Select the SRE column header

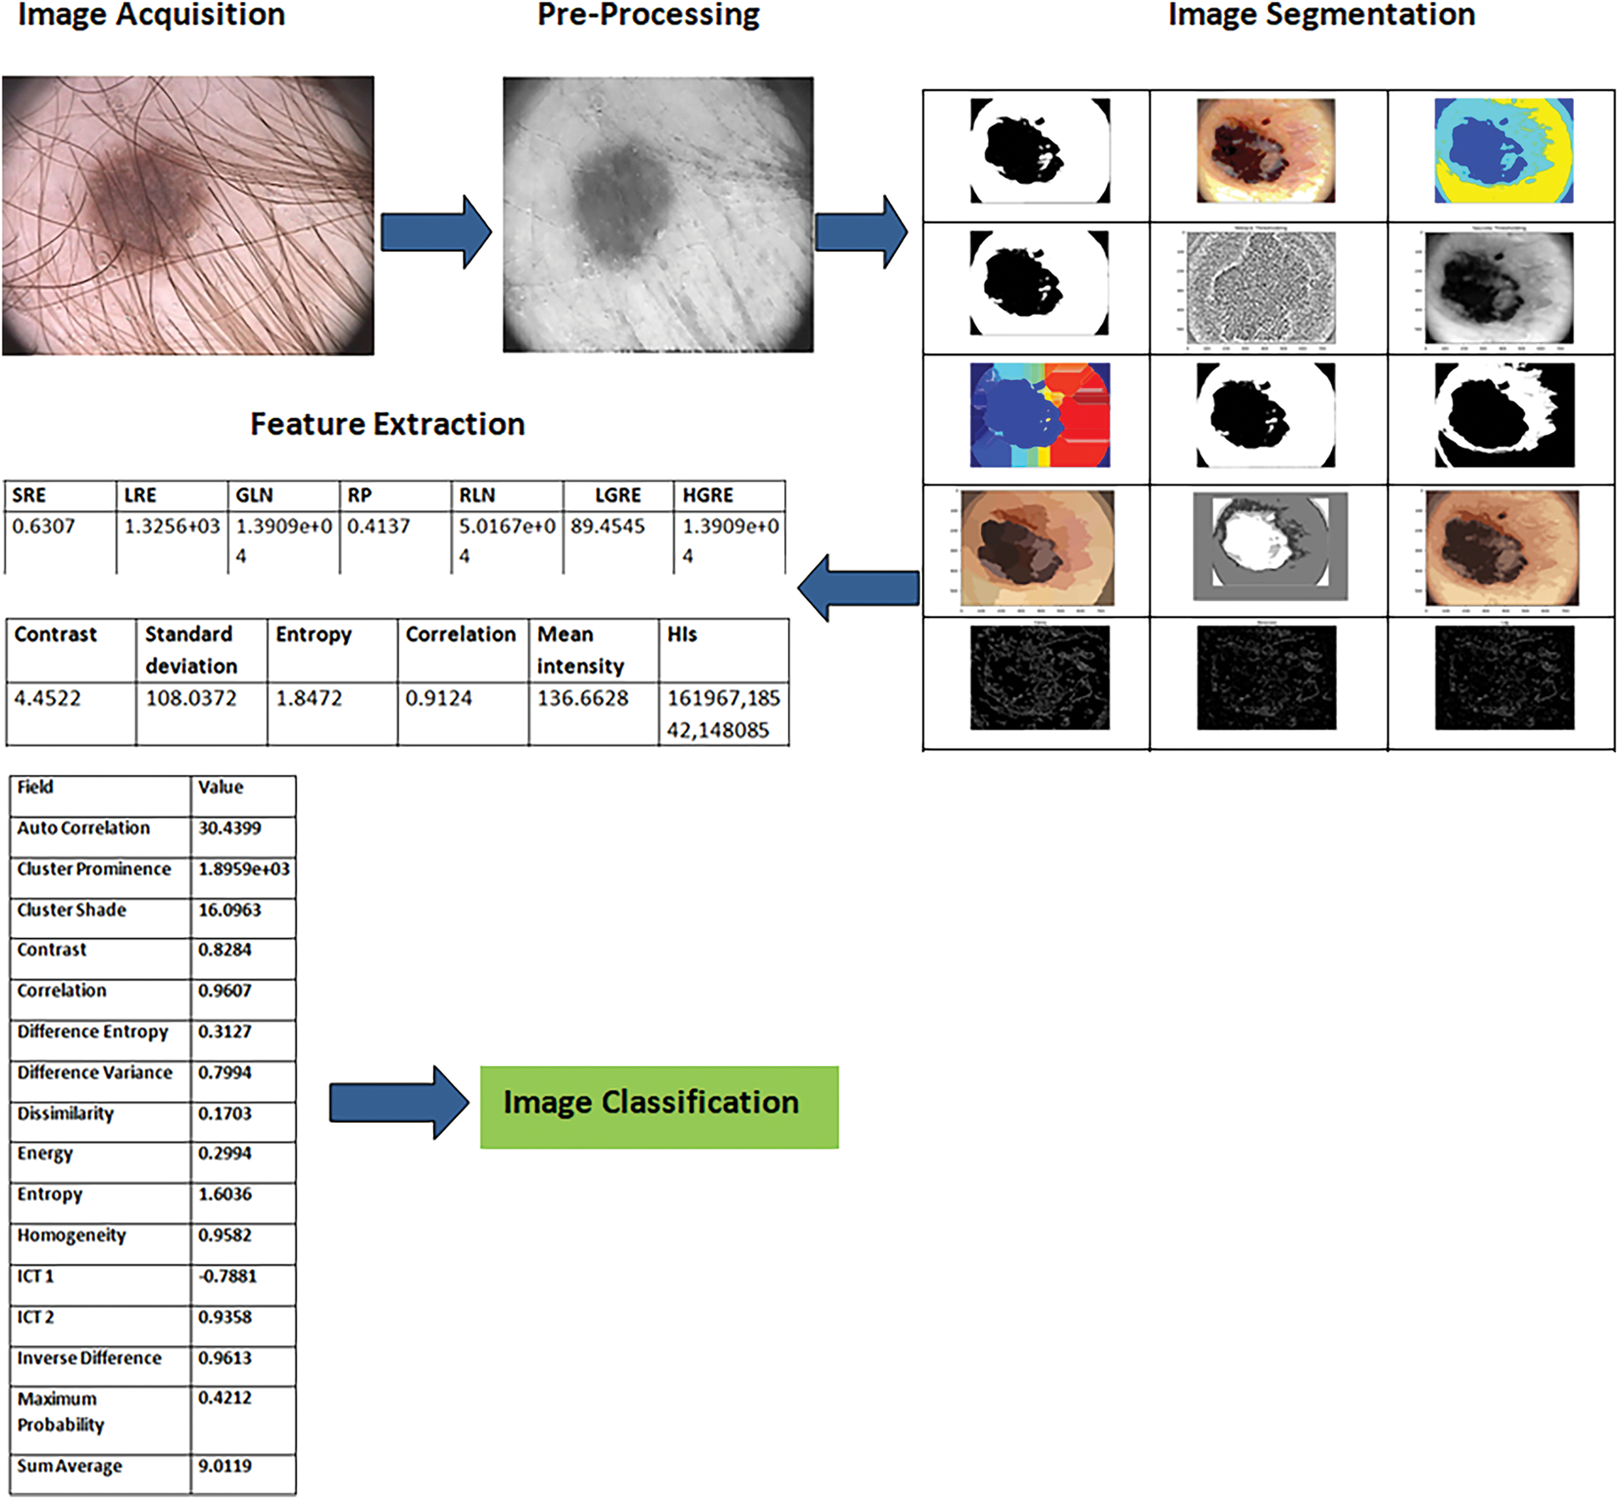click(30, 496)
